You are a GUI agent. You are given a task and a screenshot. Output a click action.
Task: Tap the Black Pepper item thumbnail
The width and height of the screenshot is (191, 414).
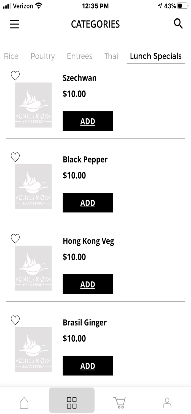click(33, 186)
